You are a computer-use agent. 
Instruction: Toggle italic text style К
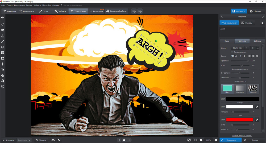point(236,56)
